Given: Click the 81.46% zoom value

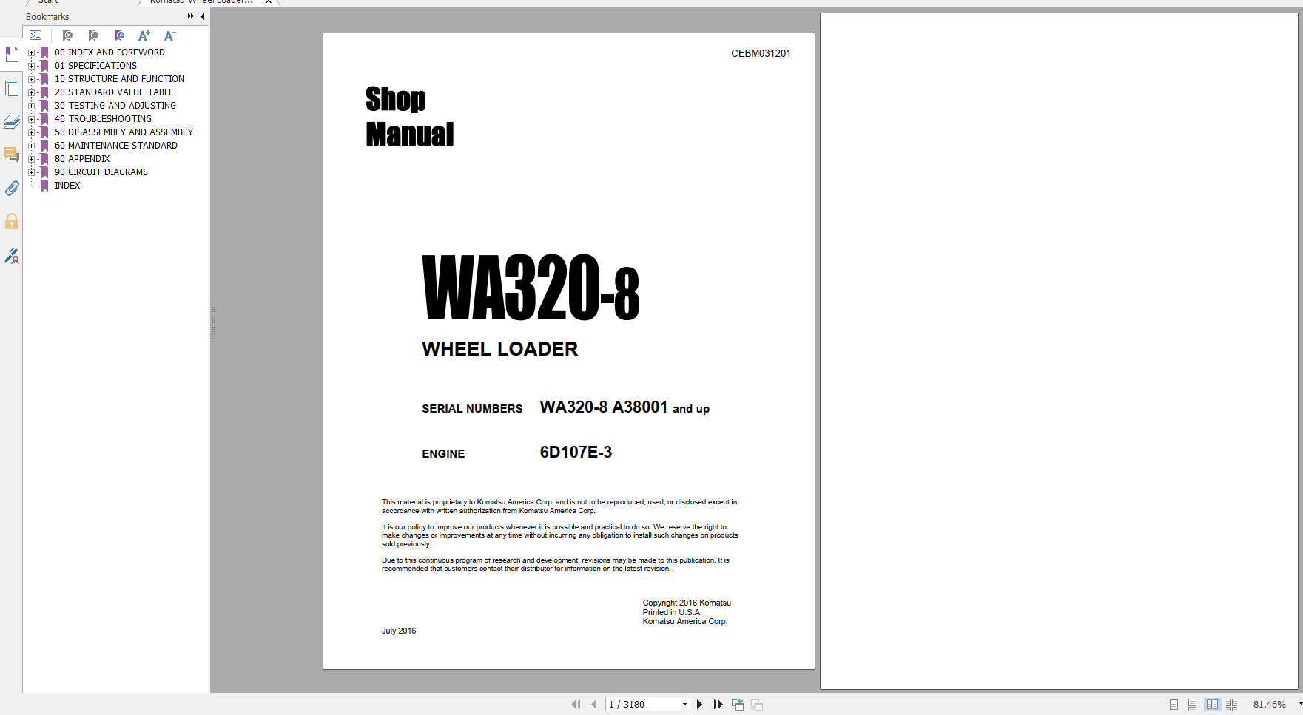Looking at the screenshot, I should point(1269,705).
